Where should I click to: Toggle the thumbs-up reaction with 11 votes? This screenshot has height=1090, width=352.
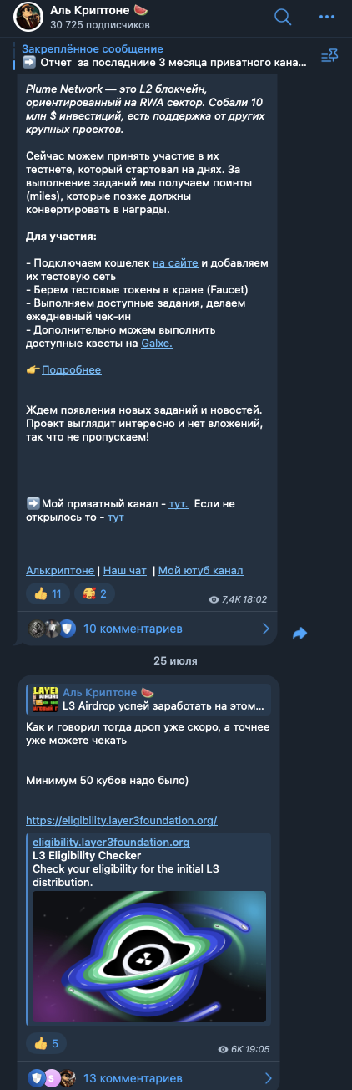[47, 593]
